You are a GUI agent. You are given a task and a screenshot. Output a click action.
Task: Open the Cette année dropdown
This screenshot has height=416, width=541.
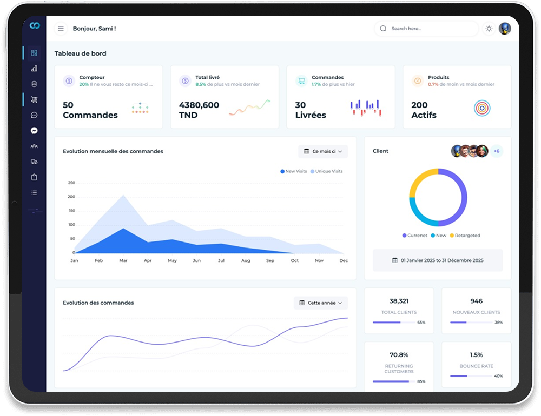tap(320, 303)
